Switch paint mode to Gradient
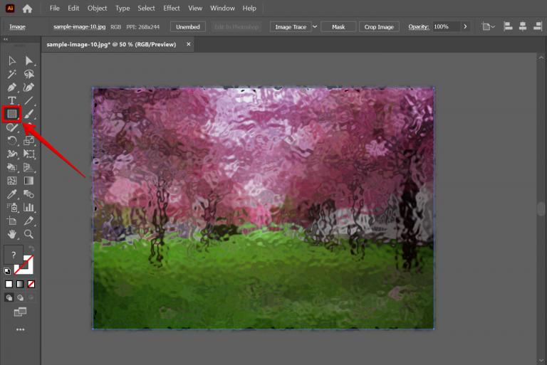The height and width of the screenshot is (365, 547). pos(20,284)
